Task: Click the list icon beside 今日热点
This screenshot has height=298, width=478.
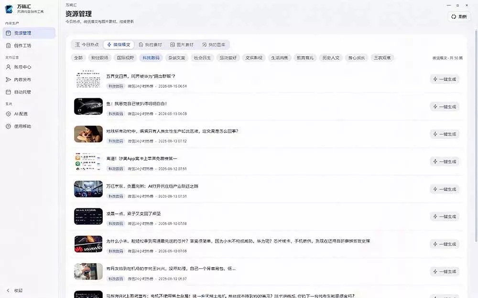Action: click(77, 44)
